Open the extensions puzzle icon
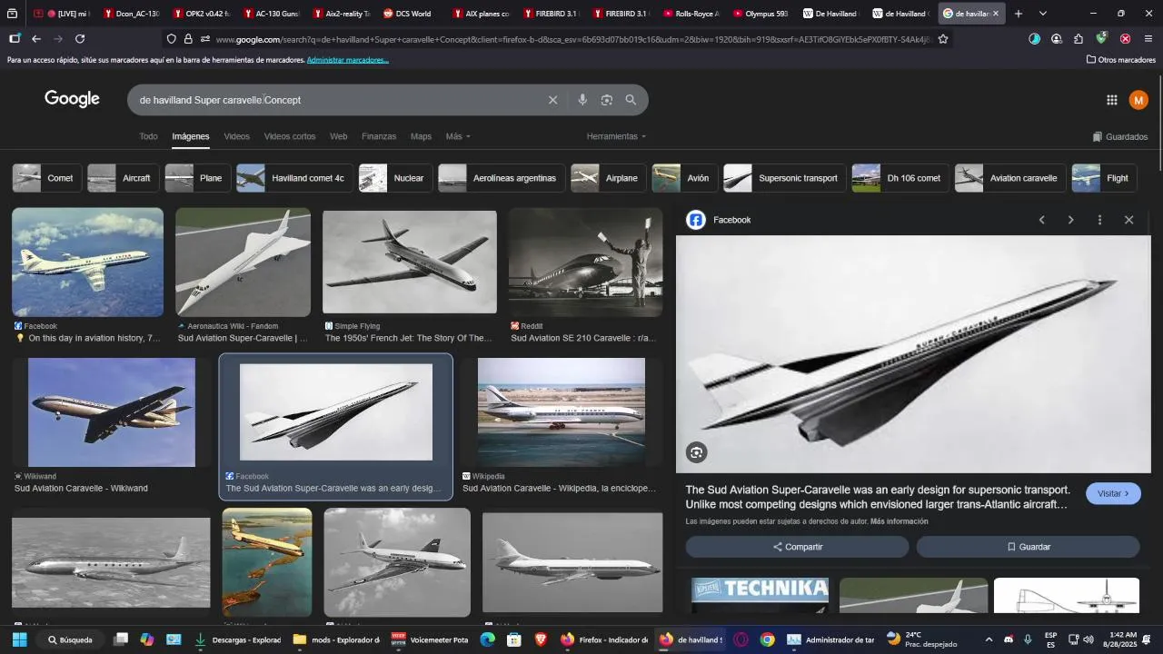Viewport: 1163px width, 654px height. coord(1079,39)
